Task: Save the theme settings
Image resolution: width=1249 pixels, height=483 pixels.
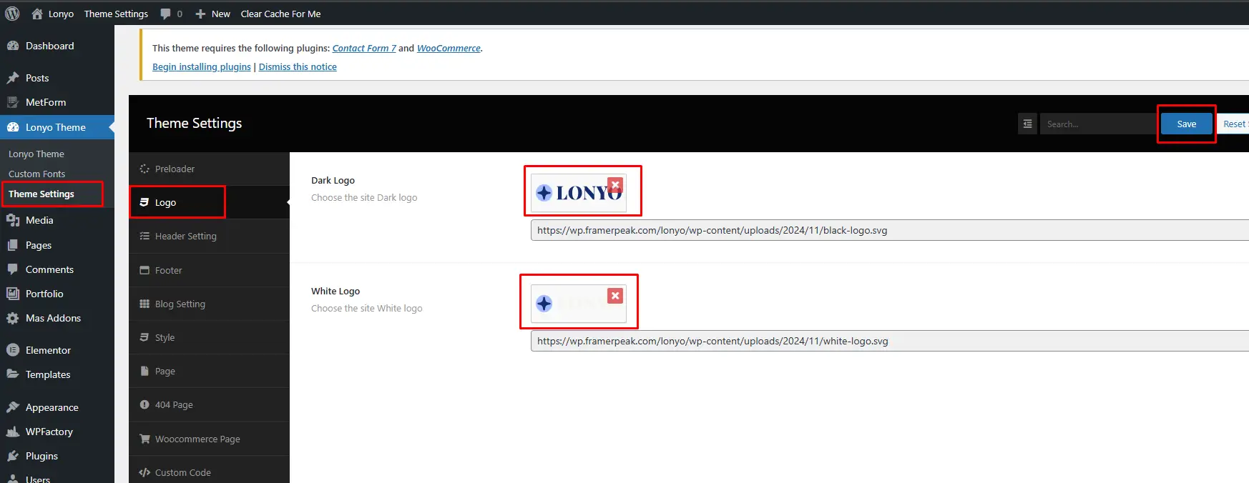Action: coord(1186,124)
